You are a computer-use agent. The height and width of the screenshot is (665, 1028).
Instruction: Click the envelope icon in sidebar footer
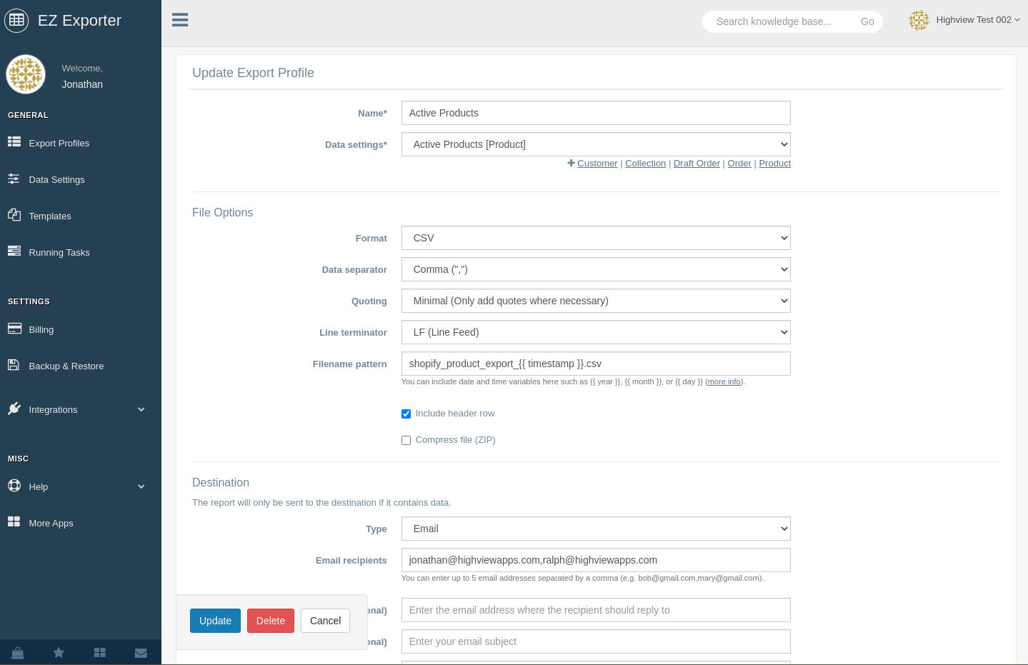pyautogui.click(x=141, y=653)
